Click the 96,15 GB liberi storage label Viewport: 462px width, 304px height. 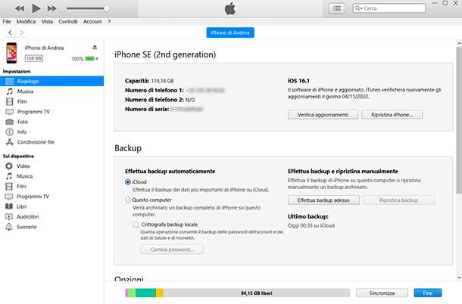pyautogui.click(x=256, y=293)
